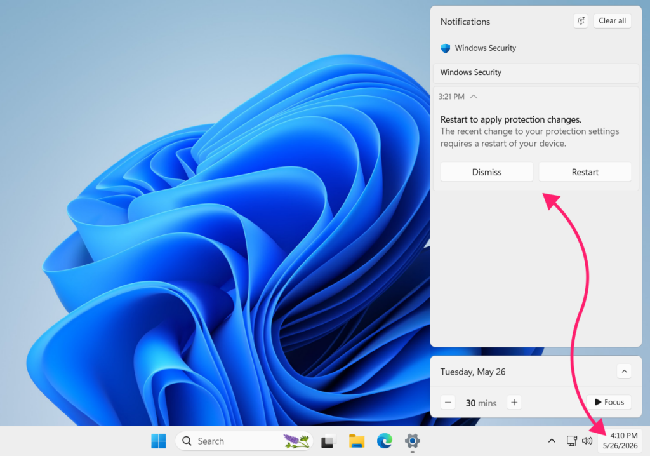Start a Focus session
The height and width of the screenshot is (456, 650).
click(609, 402)
